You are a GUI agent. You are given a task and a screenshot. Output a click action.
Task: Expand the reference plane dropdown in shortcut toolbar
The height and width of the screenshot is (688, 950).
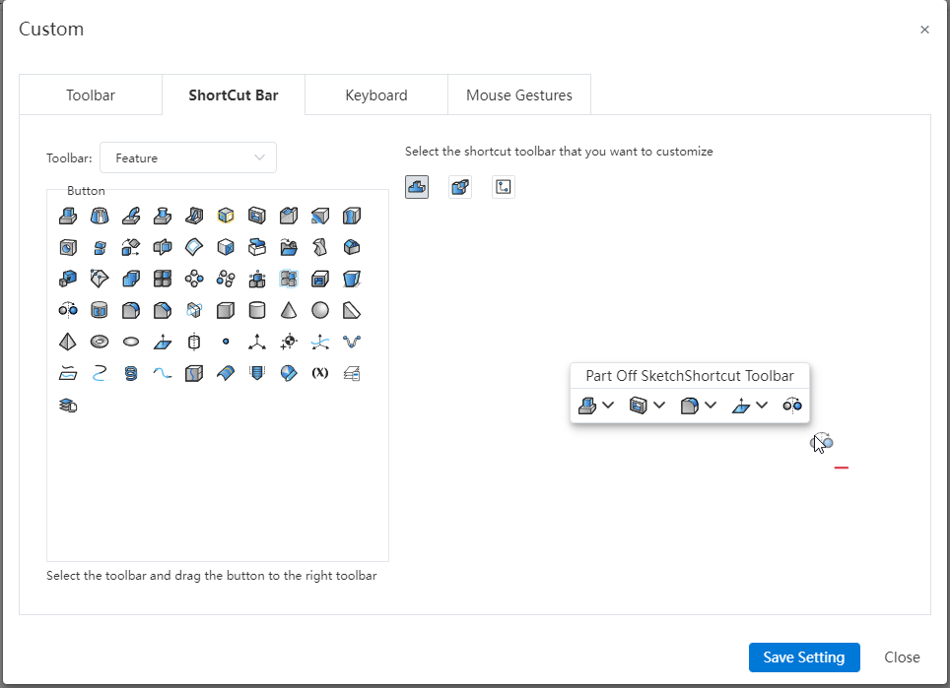coord(762,406)
